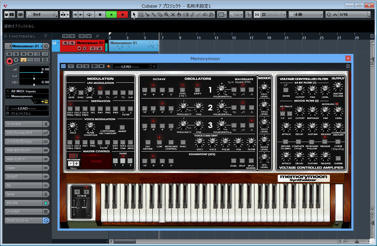The width and height of the screenshot is (377, 246).
Task: Open the 小節 snap type dropdown
Action: pyautogui.click(x=306, y=14)
